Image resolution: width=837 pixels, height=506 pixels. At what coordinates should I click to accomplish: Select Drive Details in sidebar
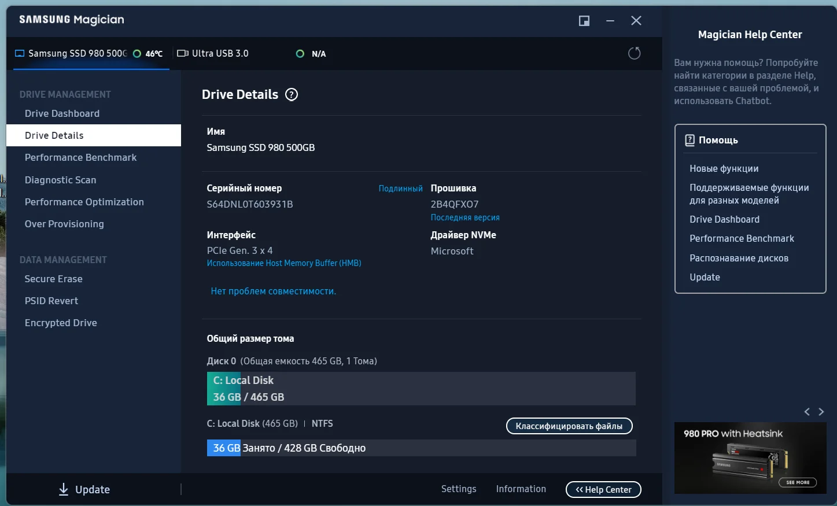94,135
